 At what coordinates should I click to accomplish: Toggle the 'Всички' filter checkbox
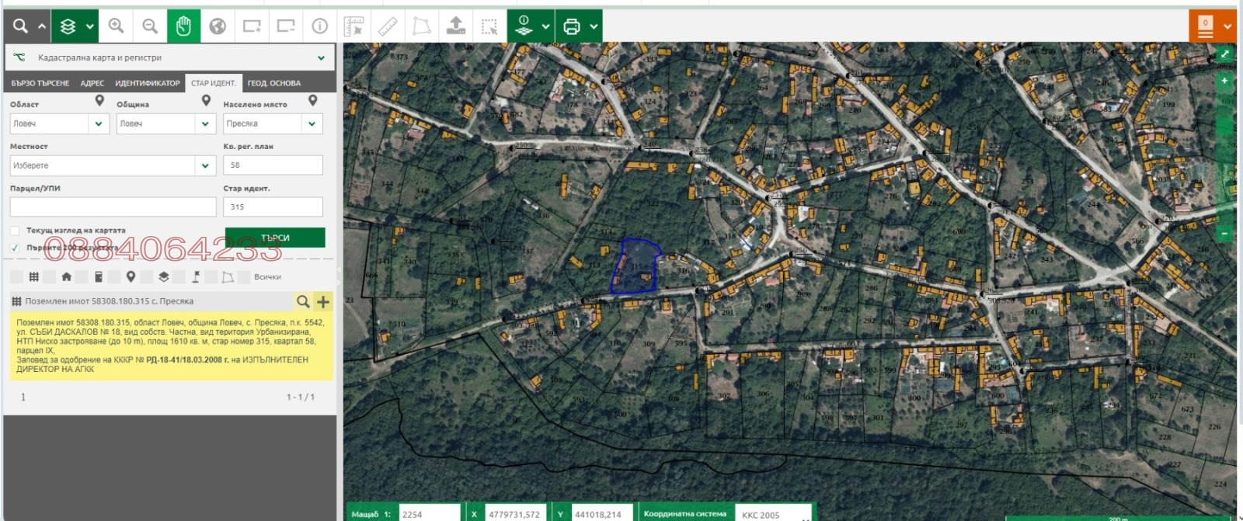click(x=245, y=277)
